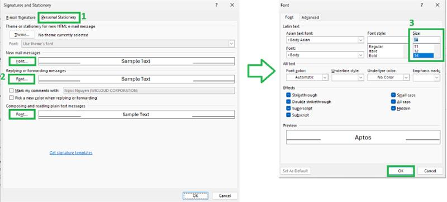The image size is (447, 202).
Task: Toggle the All caps checkbox
Action: pyautogui.click(x=393, y=102)
